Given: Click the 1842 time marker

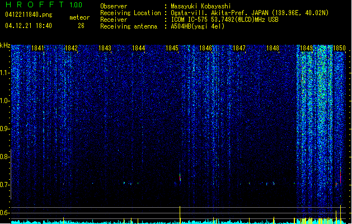Looking at the screenshot, I should (71, 48).
